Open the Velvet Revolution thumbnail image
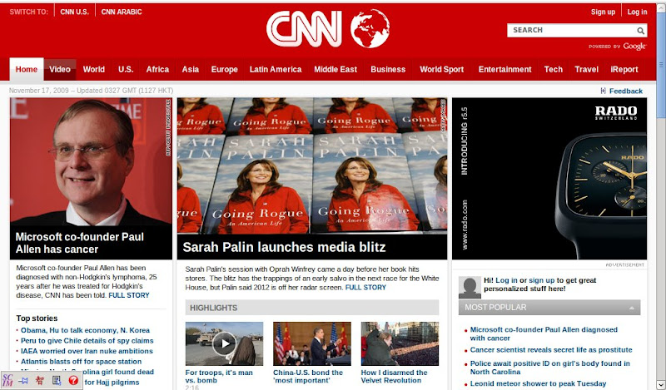The image size is (666, 390). pos(400,343)
